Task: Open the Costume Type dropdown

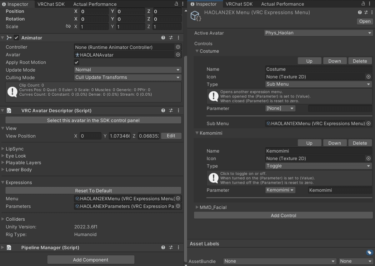Action: [318, 84]
